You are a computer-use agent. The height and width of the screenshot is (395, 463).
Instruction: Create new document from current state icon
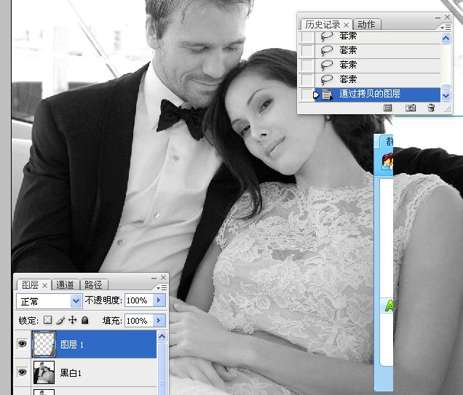coord(387,108)
